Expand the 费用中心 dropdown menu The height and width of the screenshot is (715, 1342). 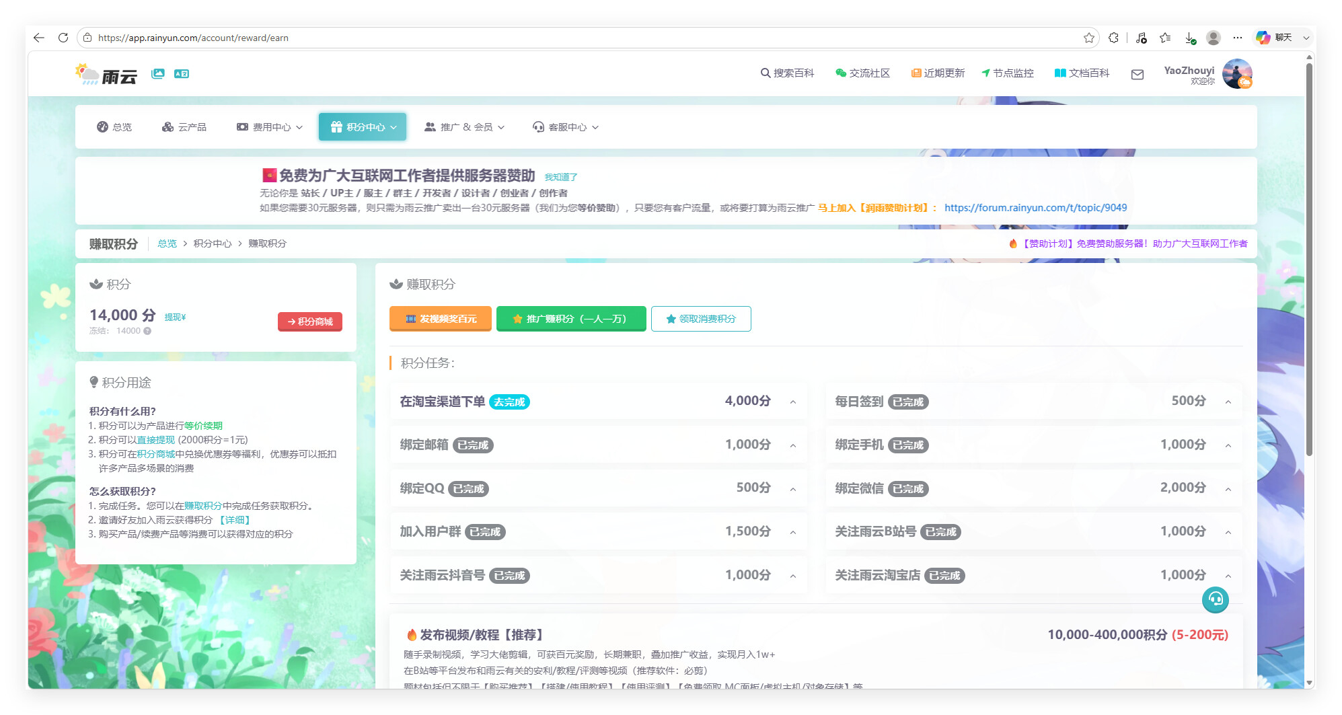click(270, 127)
